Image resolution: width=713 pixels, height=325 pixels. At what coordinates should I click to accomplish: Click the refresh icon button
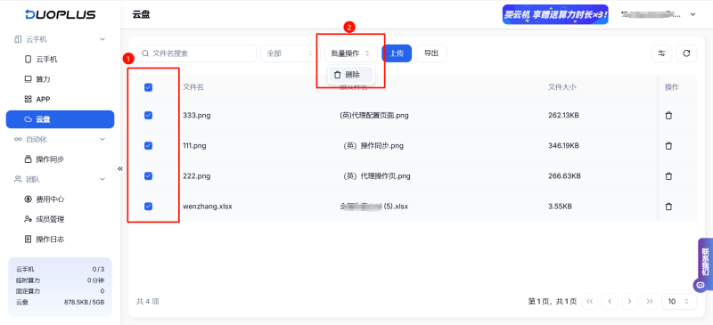pyautogui.click(x=686, y=53)
